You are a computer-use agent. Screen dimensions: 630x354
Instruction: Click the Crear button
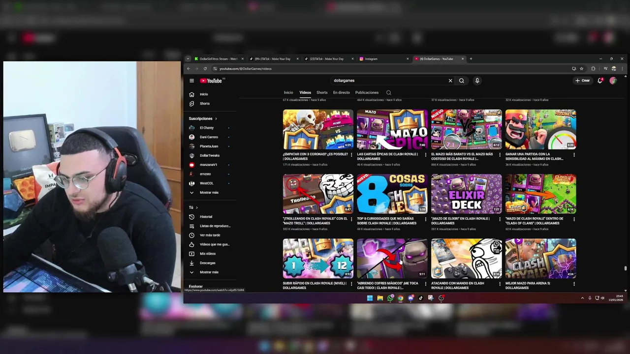click(x=582, y=81)
